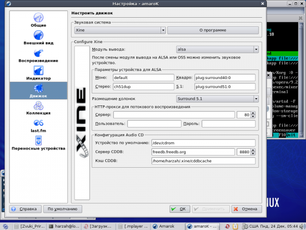Click the О программе button

pyautogui.click(x=213, y=30)
